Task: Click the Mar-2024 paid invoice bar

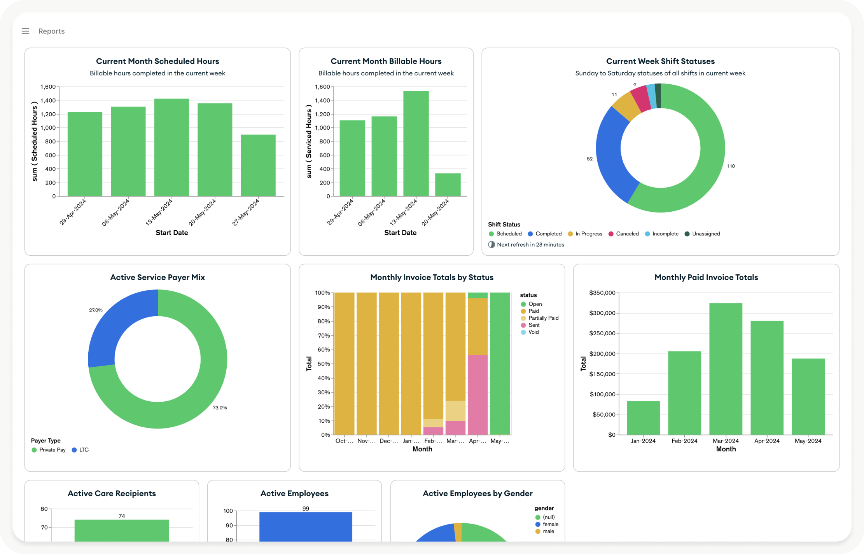Action: 726,369
